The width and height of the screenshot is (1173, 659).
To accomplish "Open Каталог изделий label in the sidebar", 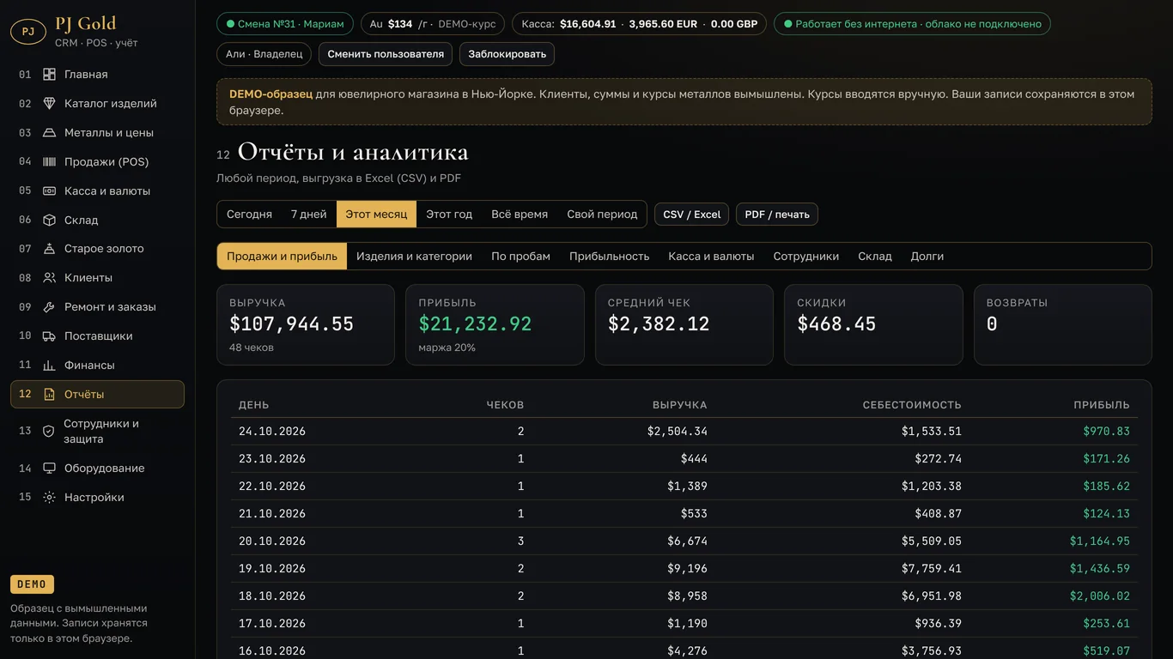I will point(111,104).
